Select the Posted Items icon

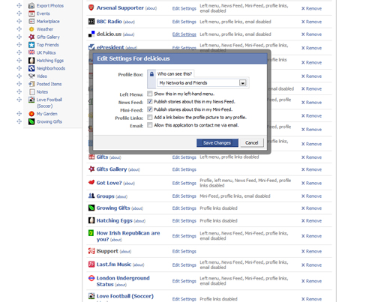pos(31,84)
